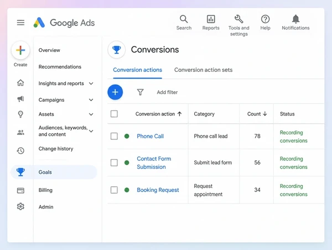Click Recording conversions status for Phone Call
The image size is (332, 250).
coord(293,137)
